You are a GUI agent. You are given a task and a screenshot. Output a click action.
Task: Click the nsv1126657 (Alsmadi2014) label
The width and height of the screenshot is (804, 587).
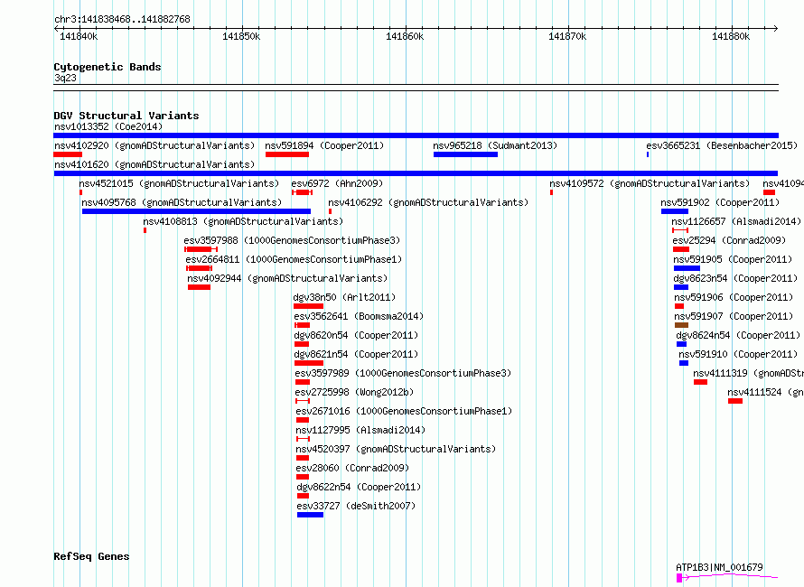[736, 221]
